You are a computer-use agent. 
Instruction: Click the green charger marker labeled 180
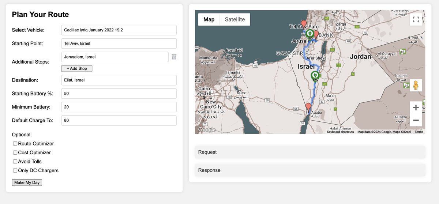point(309,35)
